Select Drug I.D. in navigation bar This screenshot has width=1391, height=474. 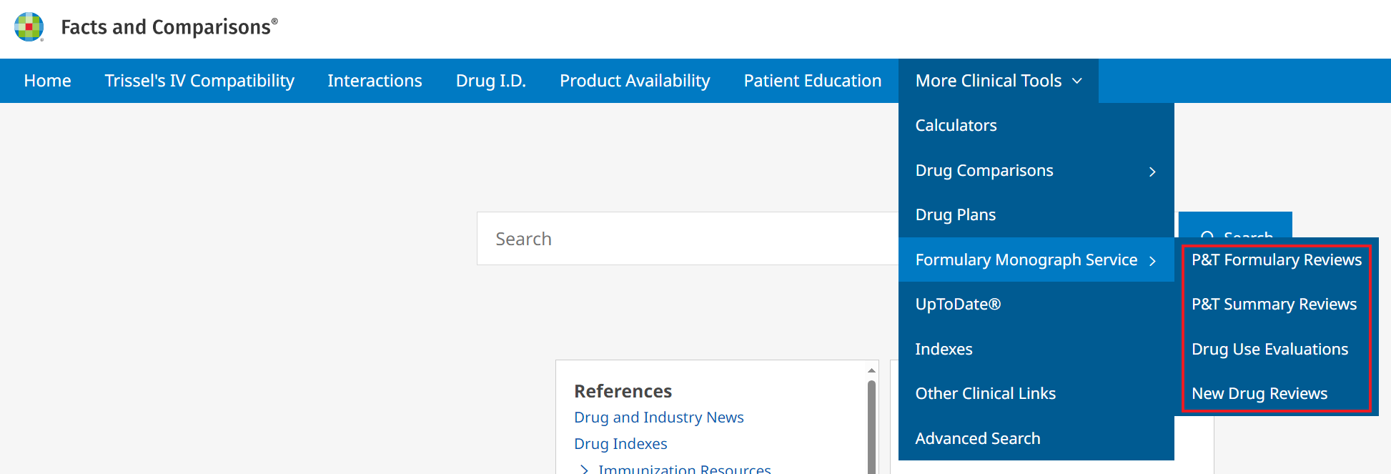pos(490,81)
